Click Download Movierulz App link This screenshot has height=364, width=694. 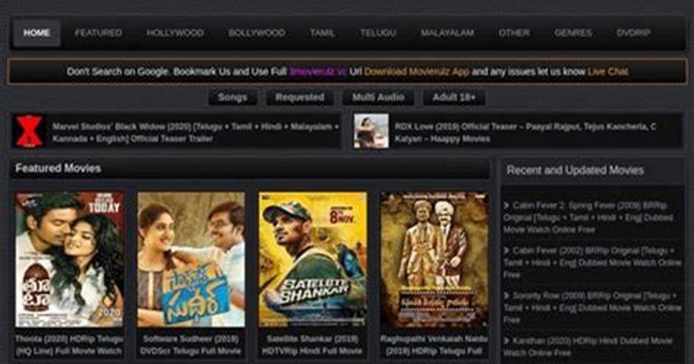[417, 72]
